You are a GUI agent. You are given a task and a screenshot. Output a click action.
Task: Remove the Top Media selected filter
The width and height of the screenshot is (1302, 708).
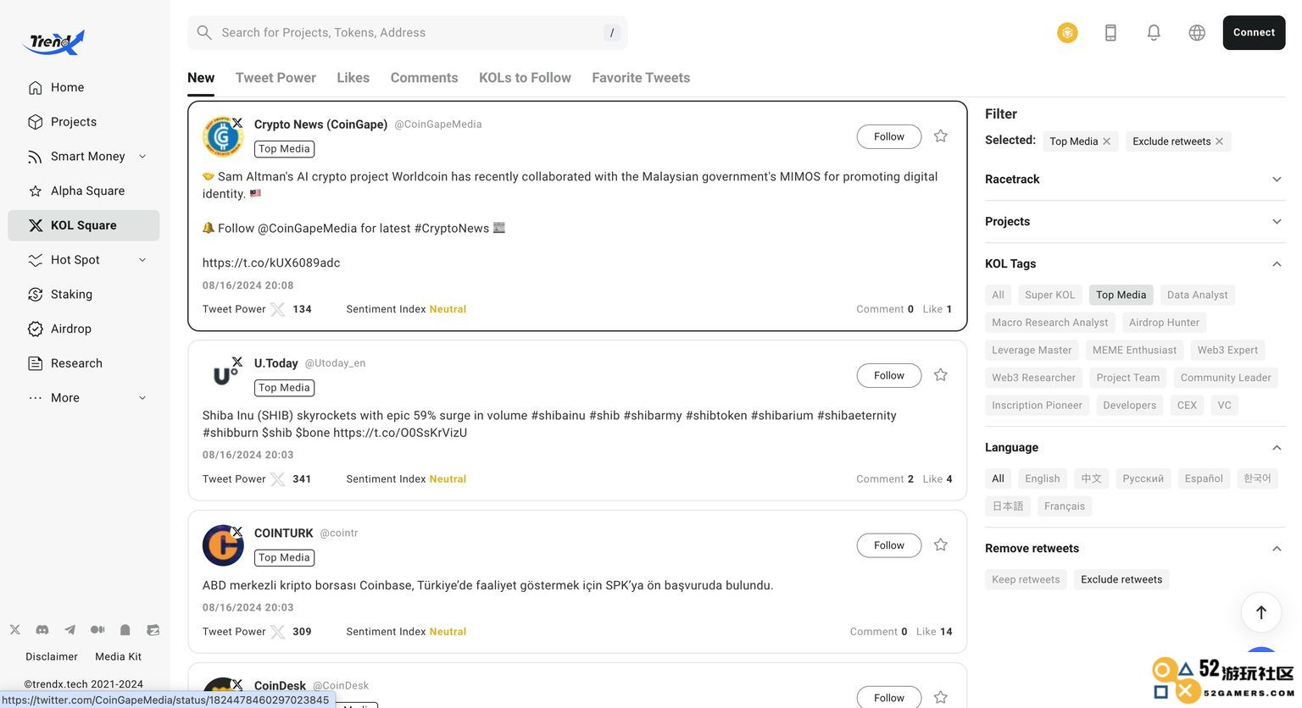tap(1106, 141)
